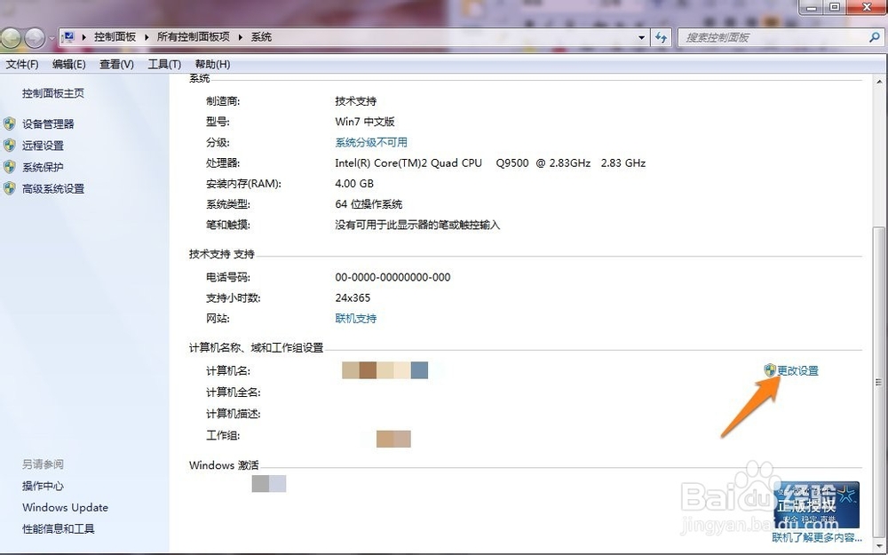Open the 工具 menu
Screen dimensions: 888x555
pos(163,63)
